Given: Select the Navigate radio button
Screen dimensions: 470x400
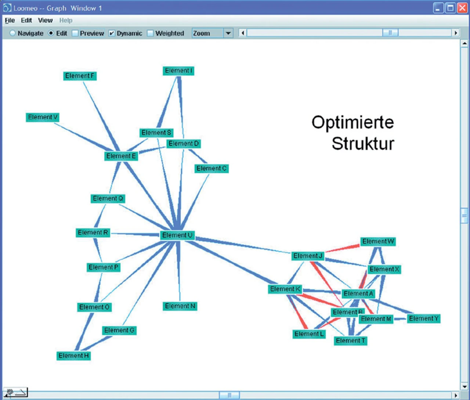Looking at the screenshot, I should (x=13, y=33).
